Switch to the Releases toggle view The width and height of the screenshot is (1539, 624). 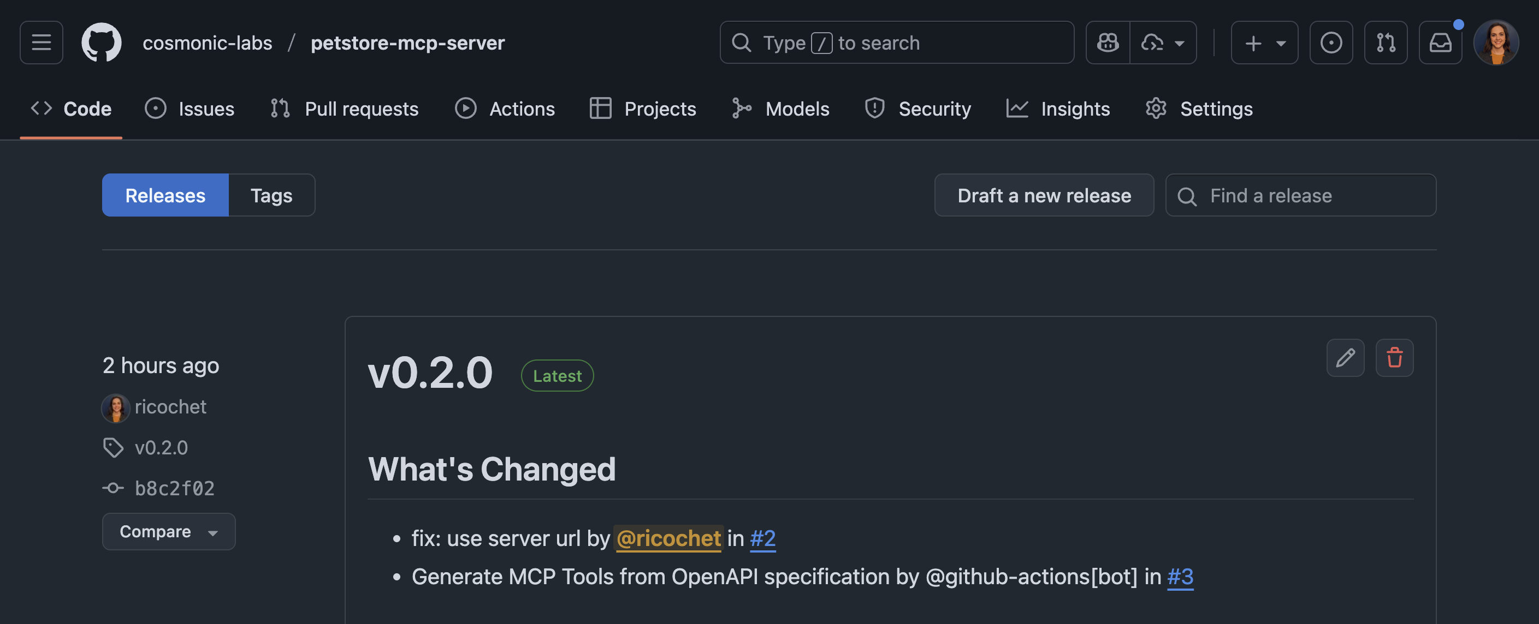click(165, 195)
